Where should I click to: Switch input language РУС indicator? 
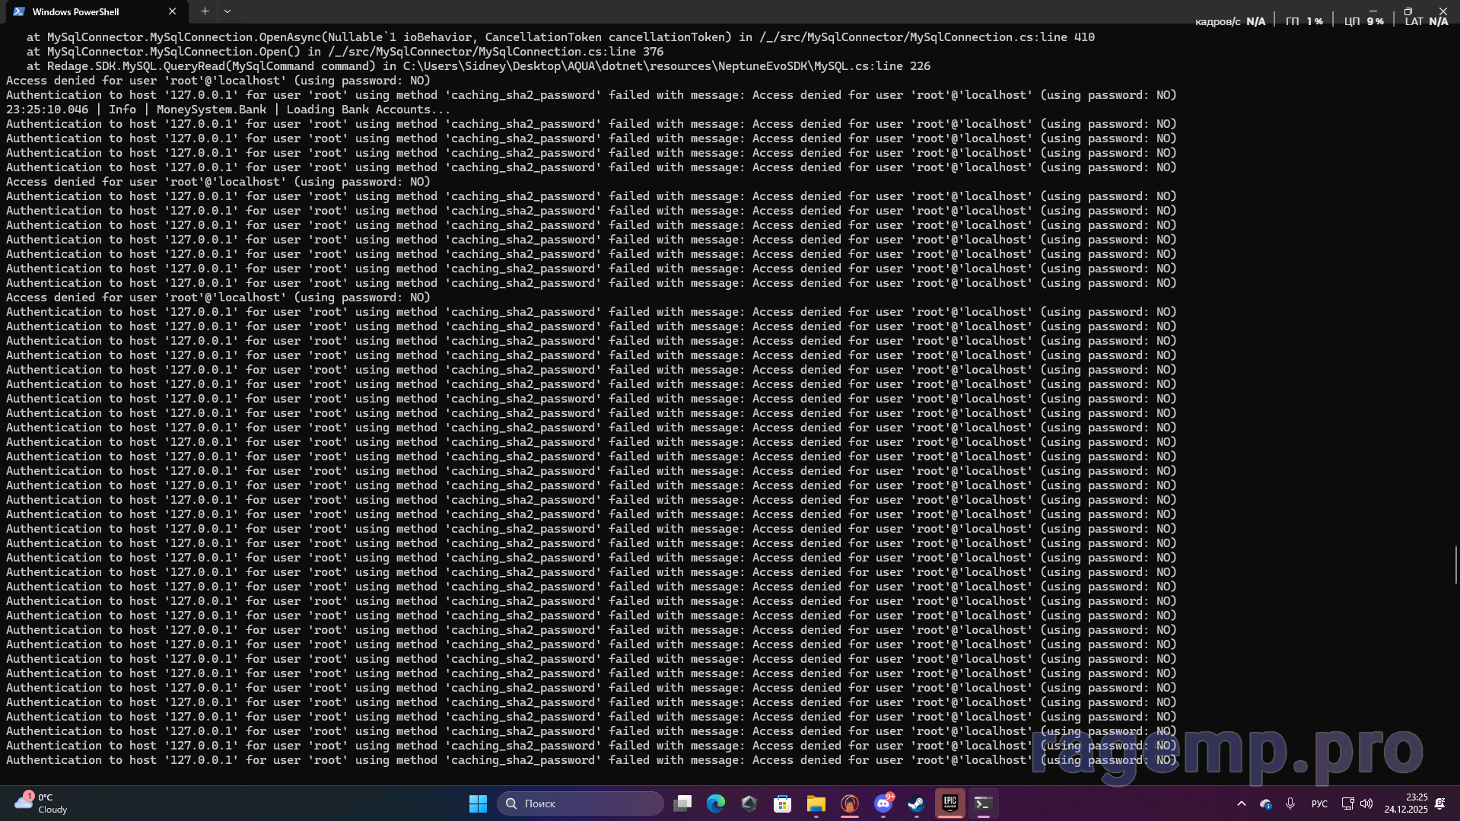click(x=1319, y=803)
